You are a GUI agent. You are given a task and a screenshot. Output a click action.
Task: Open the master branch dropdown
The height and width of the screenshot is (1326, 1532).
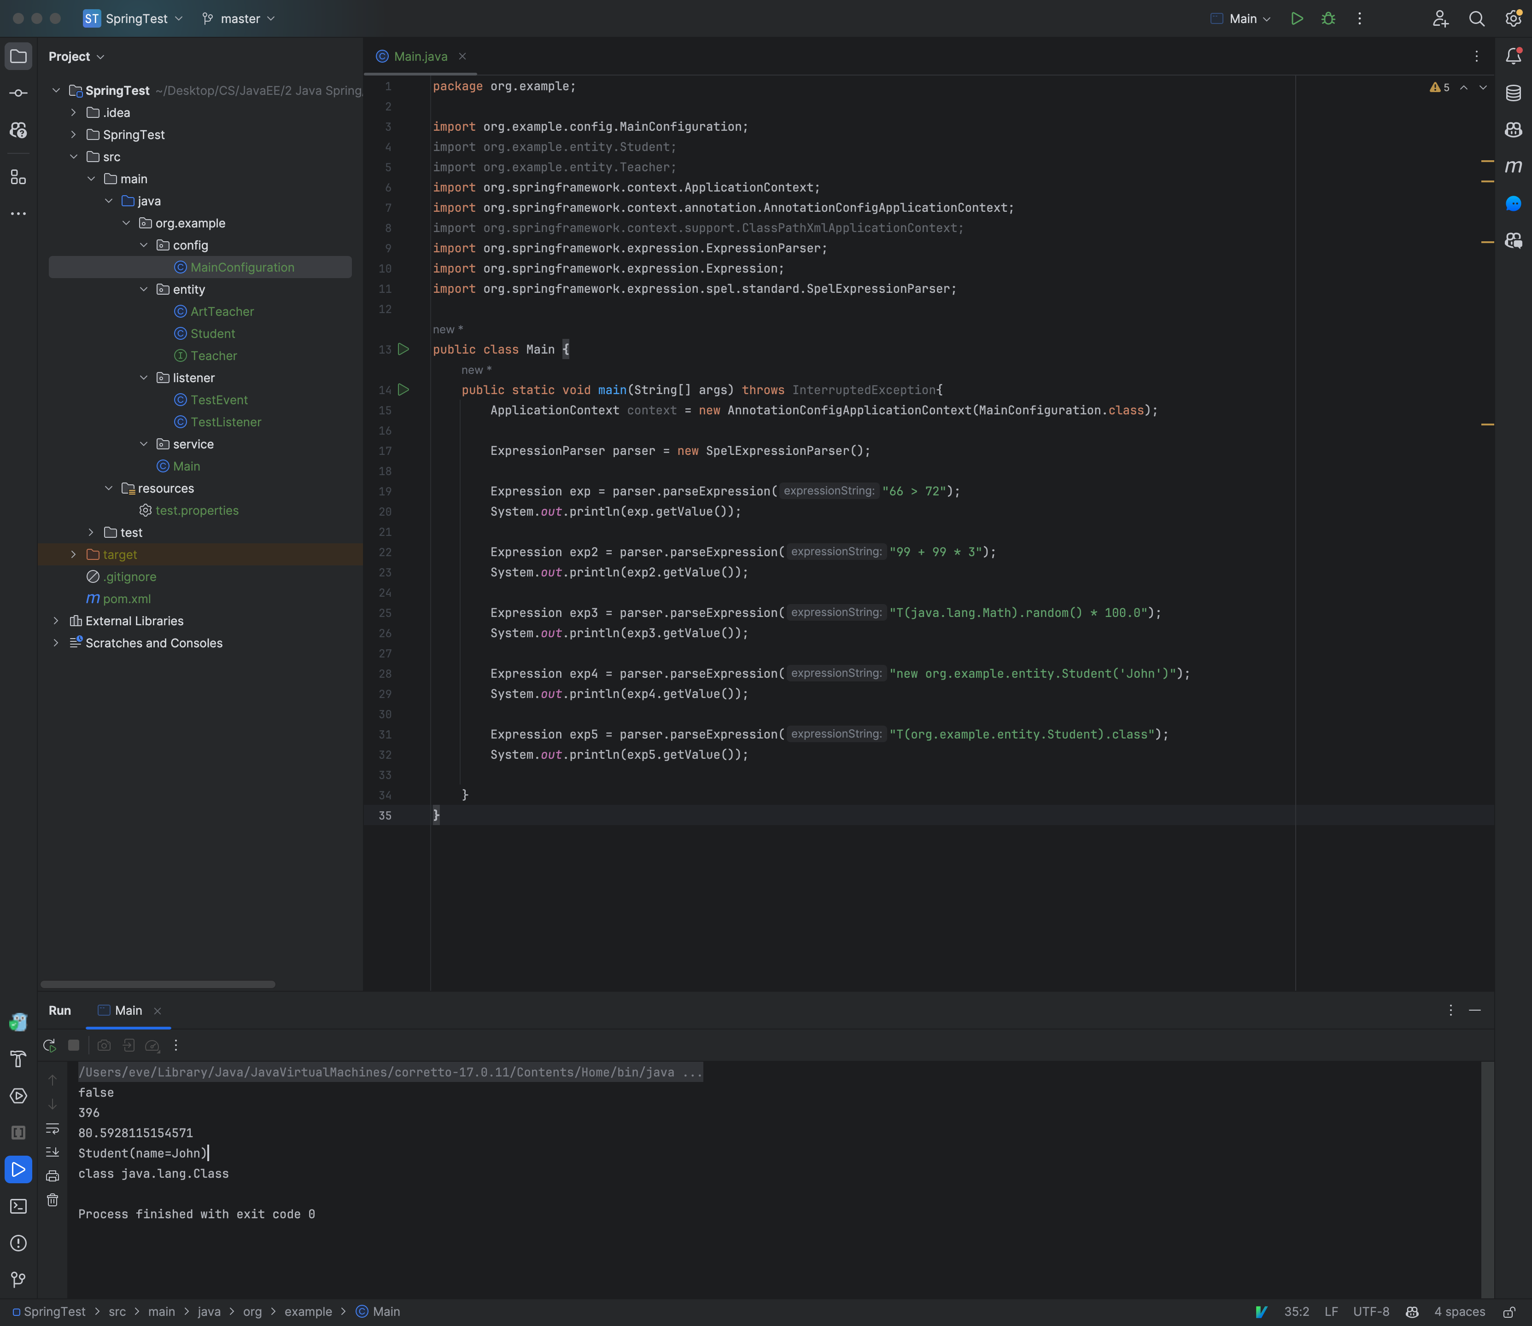238,18
